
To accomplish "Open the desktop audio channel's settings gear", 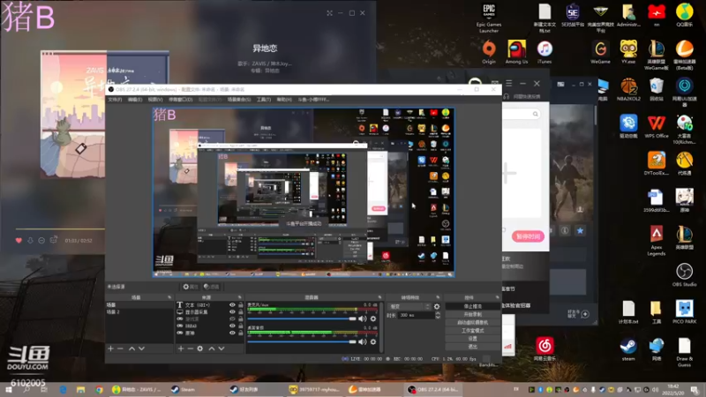I will (372, 341).
